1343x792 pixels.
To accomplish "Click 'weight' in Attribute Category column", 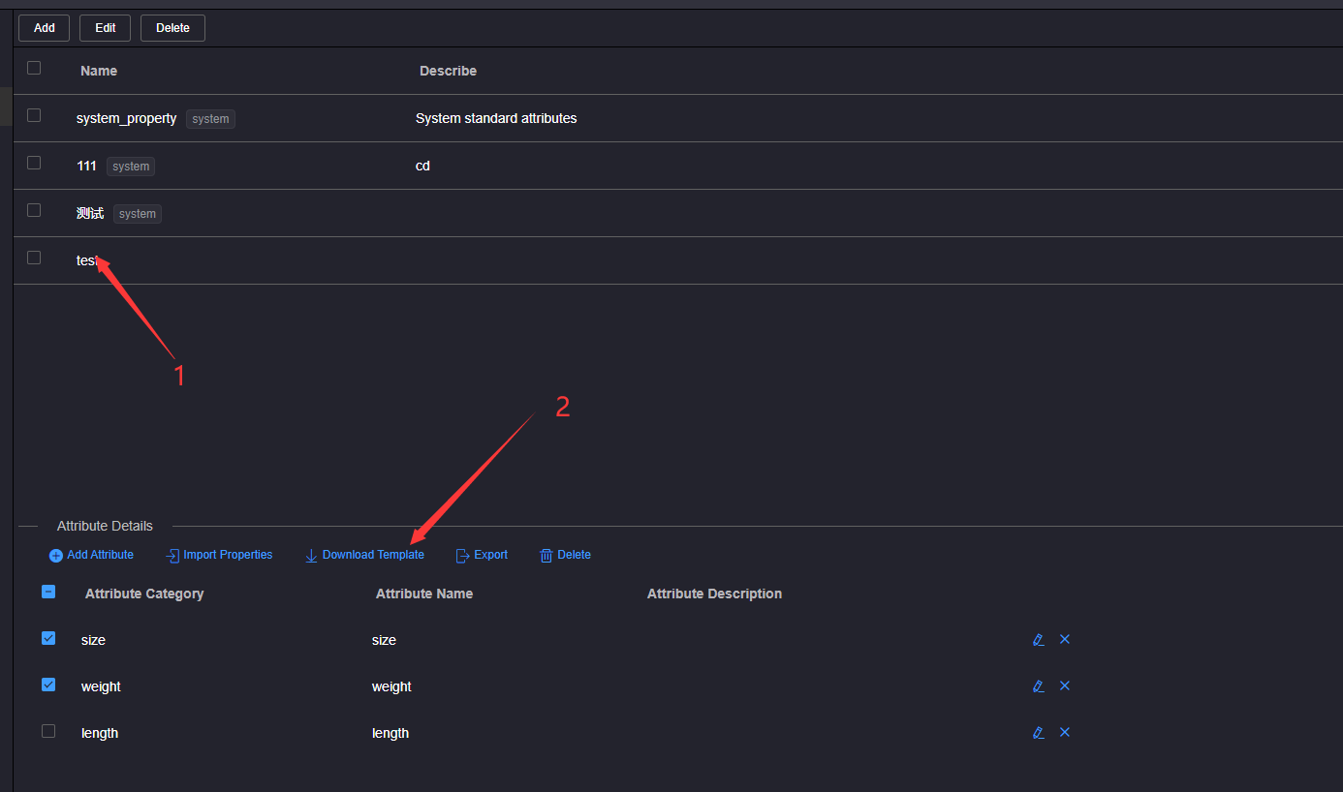I will (101, 686).
